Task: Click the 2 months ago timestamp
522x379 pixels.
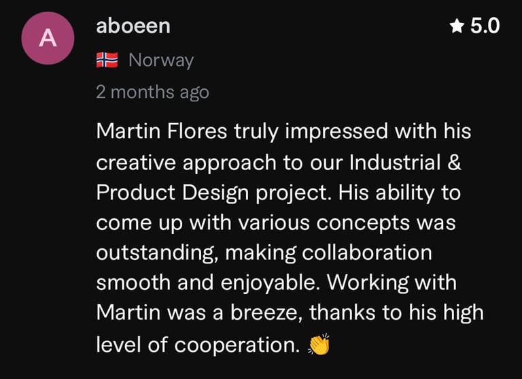Action: tap(152, 92)
